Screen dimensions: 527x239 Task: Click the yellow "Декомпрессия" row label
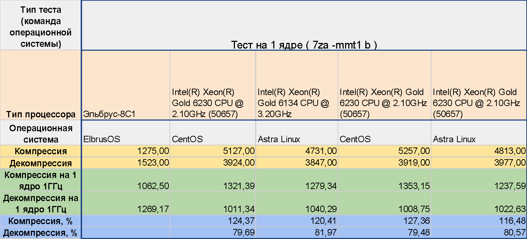pos(41,163)
